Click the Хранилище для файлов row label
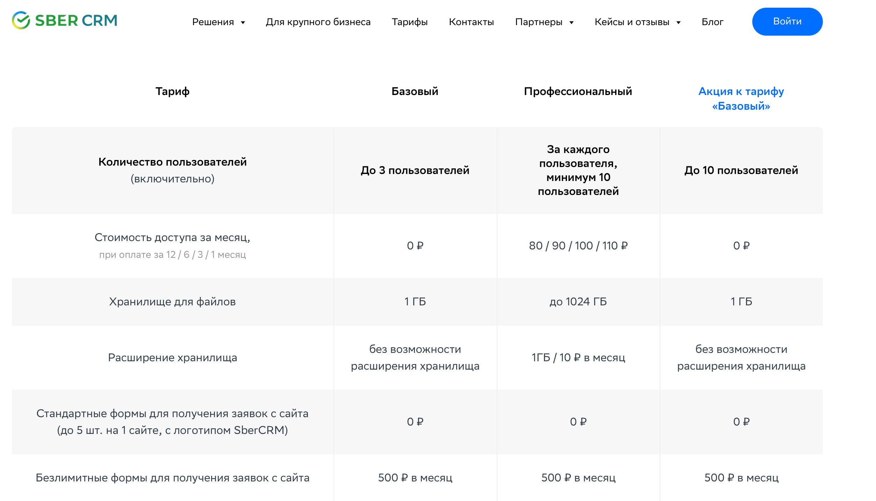 tap(172, 302)
